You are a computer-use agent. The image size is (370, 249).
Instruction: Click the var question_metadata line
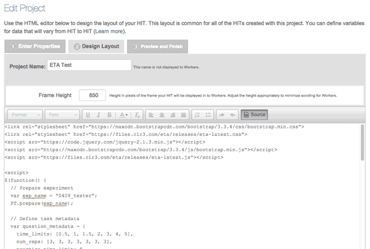point(48,226)
